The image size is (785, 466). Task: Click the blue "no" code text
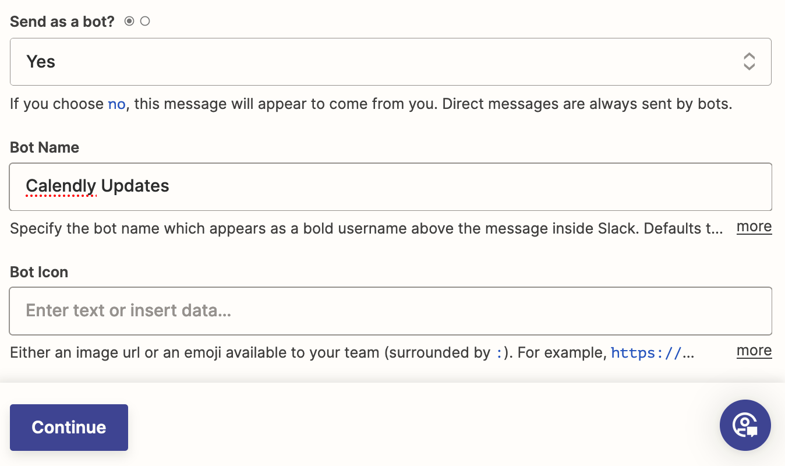(x=116, y=105)
